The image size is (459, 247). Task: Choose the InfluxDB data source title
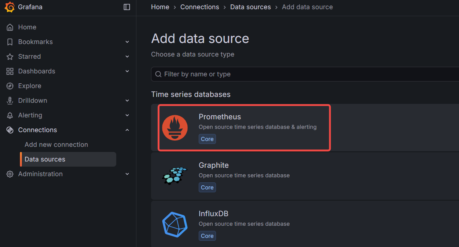click(x=213, y=214)
